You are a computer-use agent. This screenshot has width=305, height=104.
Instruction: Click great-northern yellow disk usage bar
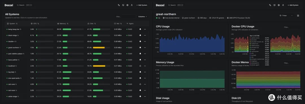99,48
